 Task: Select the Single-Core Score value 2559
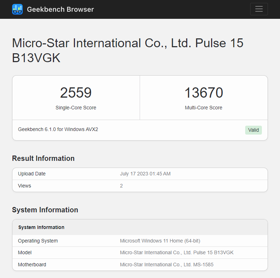(x=76, y=93)
